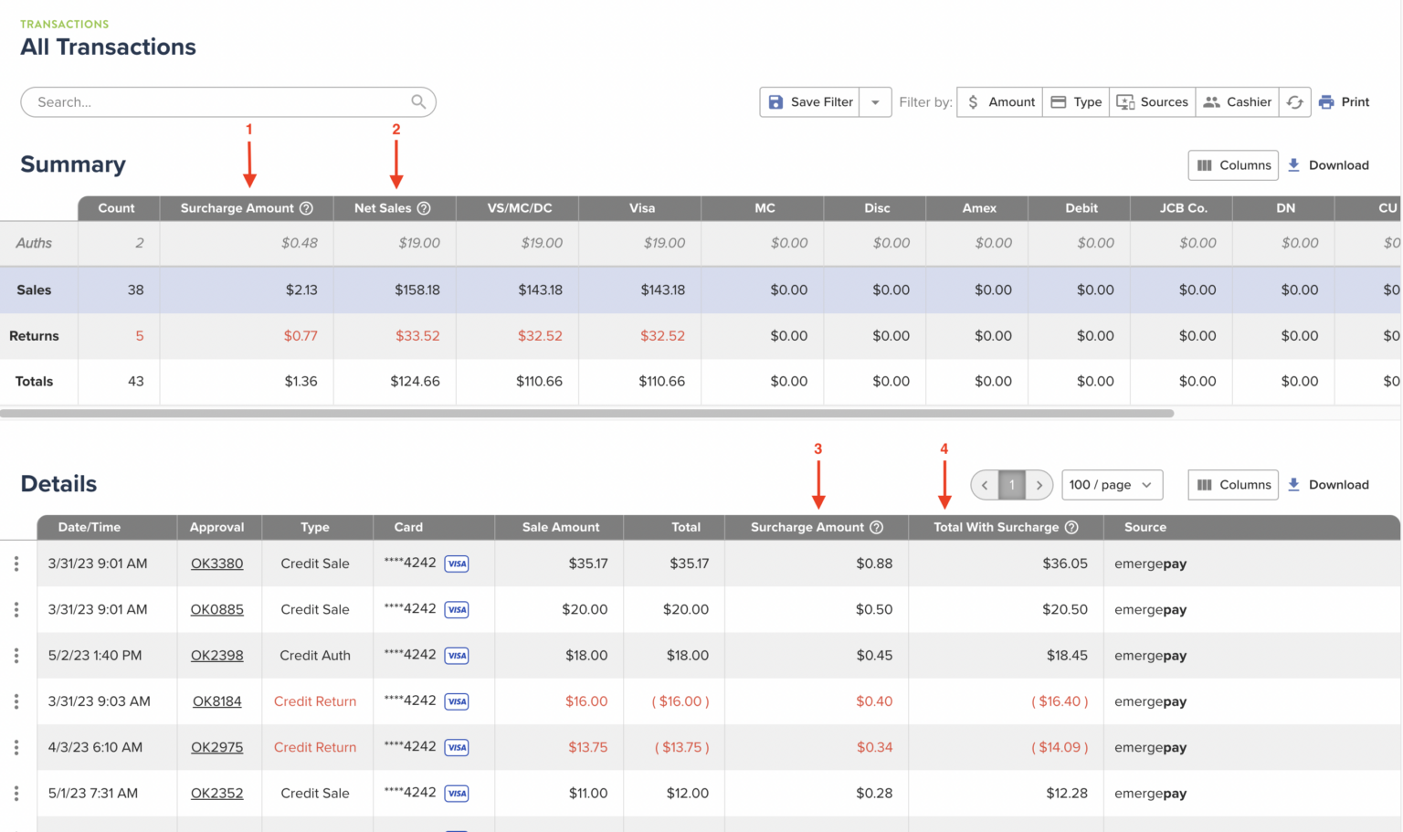
Task: Open approval link OK3380
Action: click(217, 563)
